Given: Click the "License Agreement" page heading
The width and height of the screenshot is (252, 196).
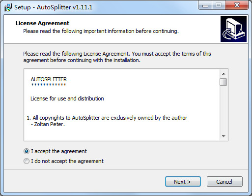Looking at the screenshot, I should 42,23.
